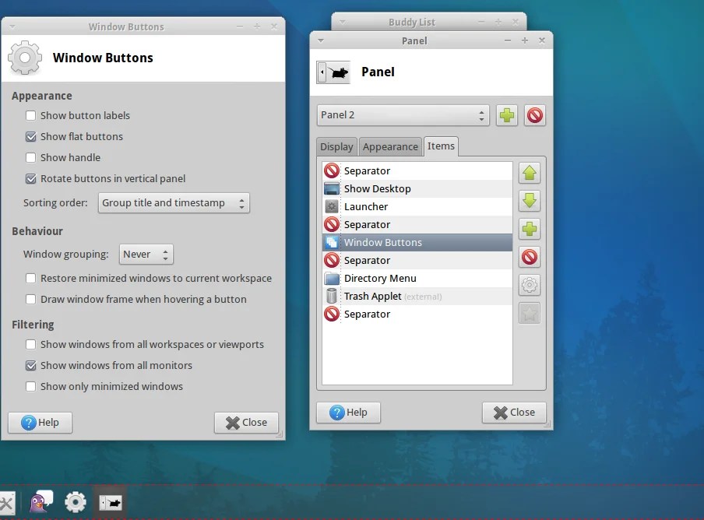
Task: Switch to the Appearance tab
Action: (x=390, y=146)
